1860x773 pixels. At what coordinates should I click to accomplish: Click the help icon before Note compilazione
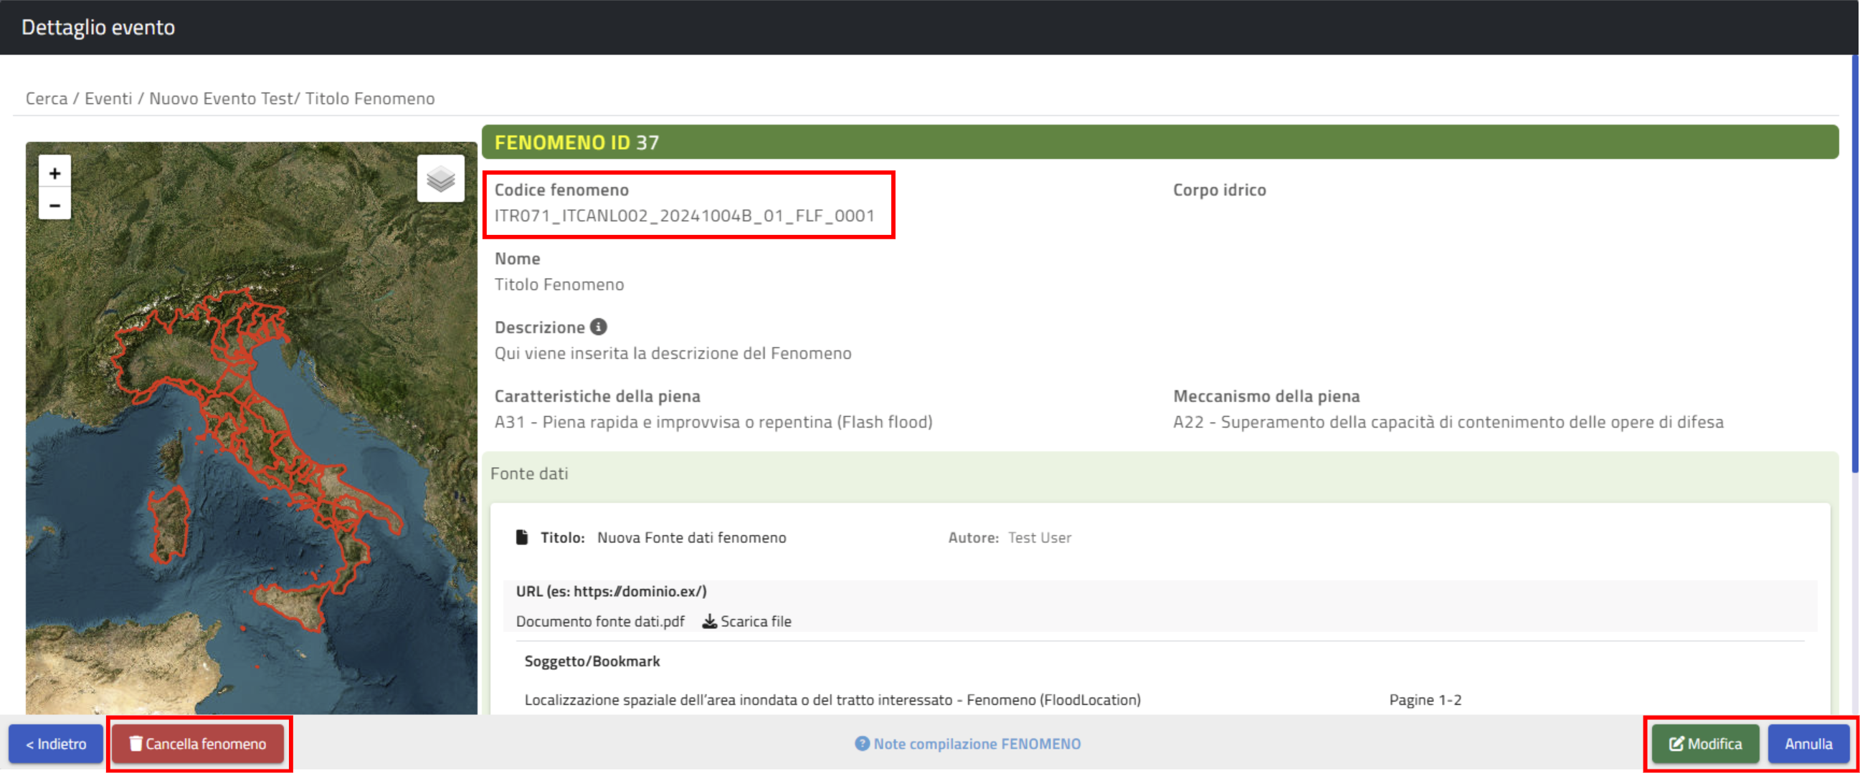862,744
